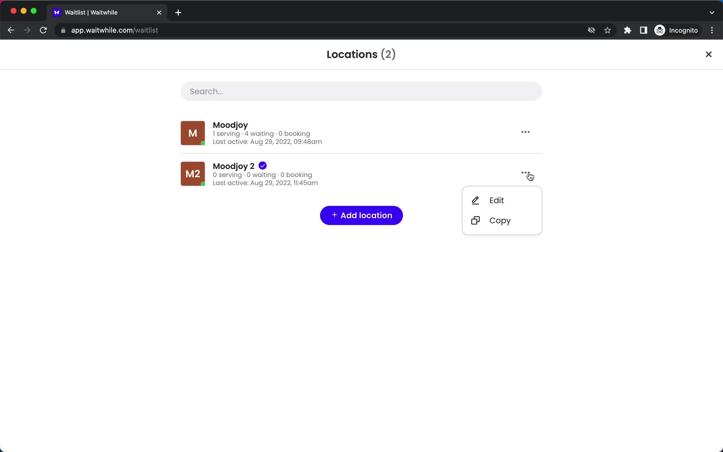This screenshot has width=723, height=452.
Task: Click the green status dot on Moodjoy
Action: coord(203,143)
